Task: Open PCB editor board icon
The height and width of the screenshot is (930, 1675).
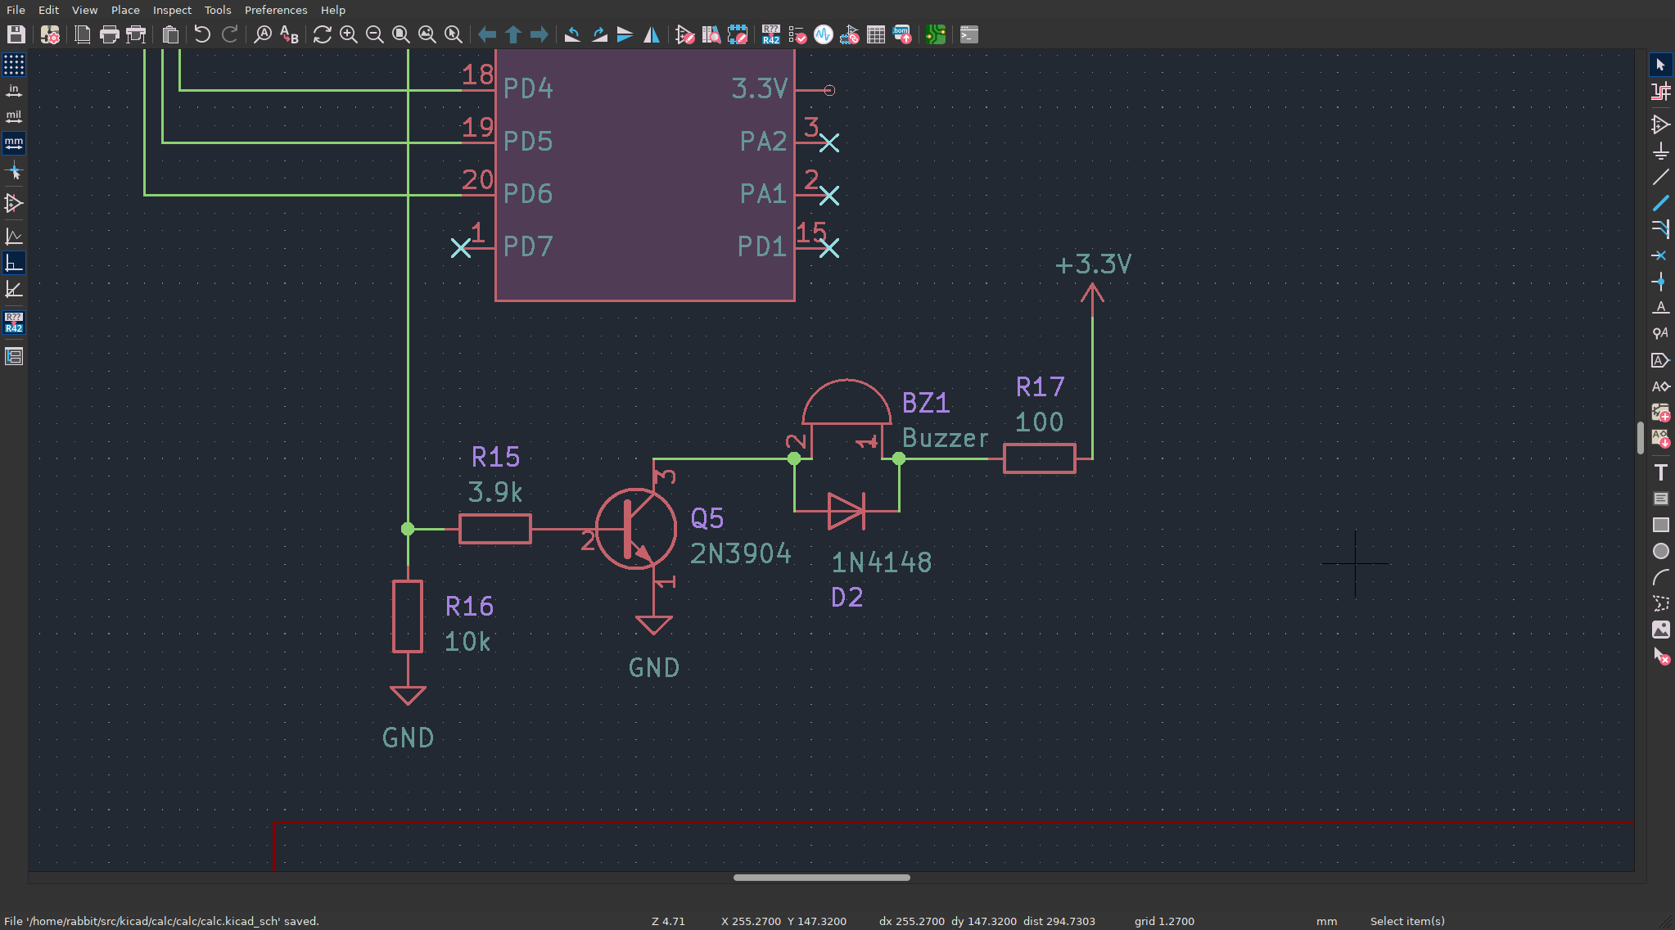Action: (x=936, y=34)
